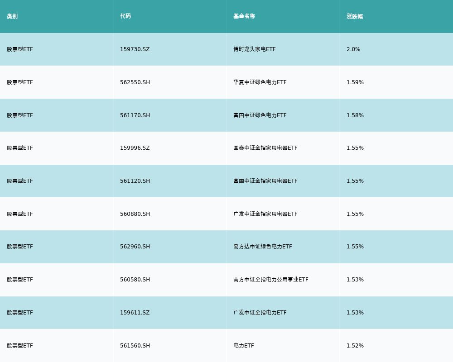Select code 560580.SH
This screenshot has height=362, width=453.
pyautogui.click(x=135, y=280)
